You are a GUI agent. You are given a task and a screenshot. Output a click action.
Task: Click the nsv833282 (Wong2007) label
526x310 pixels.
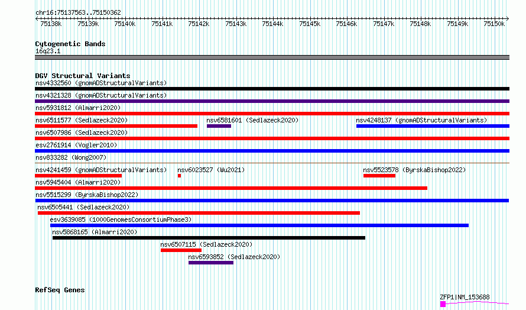[x=71, y=157]
